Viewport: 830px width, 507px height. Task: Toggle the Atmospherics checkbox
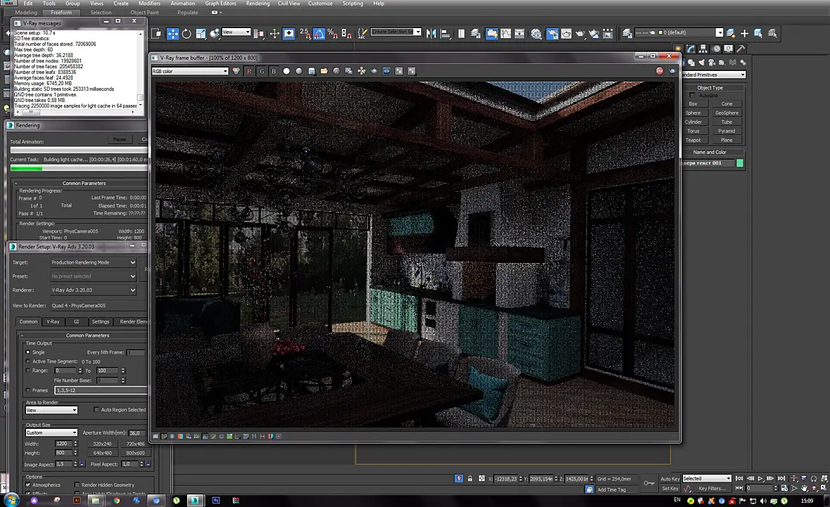(x=28, y=484)
